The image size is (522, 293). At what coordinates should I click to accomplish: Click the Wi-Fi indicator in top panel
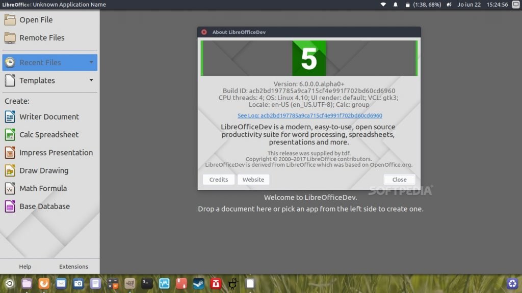point(383,5)
